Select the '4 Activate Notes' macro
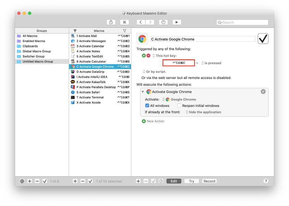Image resolution: width=289 pixels, height=206 pixels. click(x=100, y=51)
